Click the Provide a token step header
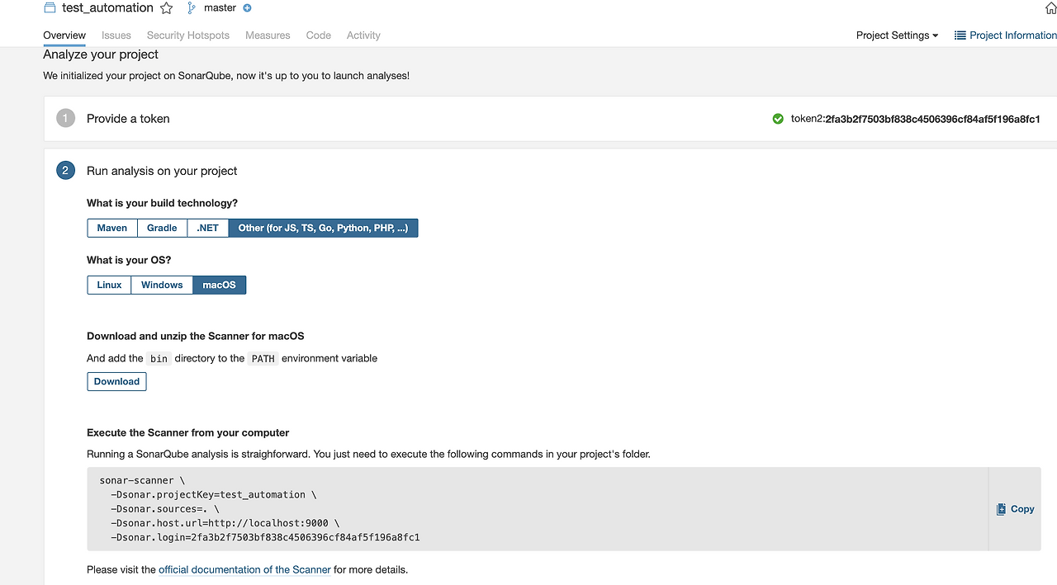1057x585 pixels. (x=128, y=119)
